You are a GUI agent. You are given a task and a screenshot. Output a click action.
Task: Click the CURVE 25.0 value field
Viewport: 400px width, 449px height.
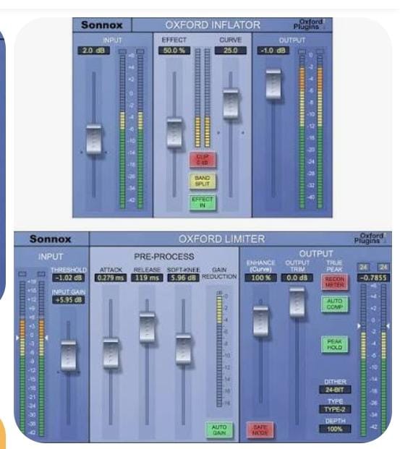tap(231, 51)
